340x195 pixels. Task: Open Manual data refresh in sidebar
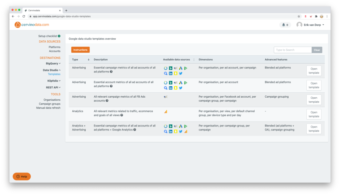[x=48, y=108]
